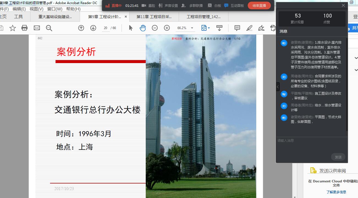This screenshot has width=358, height=198.
Task: Open the scrolling mode keyboard icon
Action: 219,28
